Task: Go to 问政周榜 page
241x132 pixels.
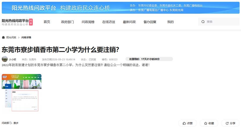Action: point(88,22)
